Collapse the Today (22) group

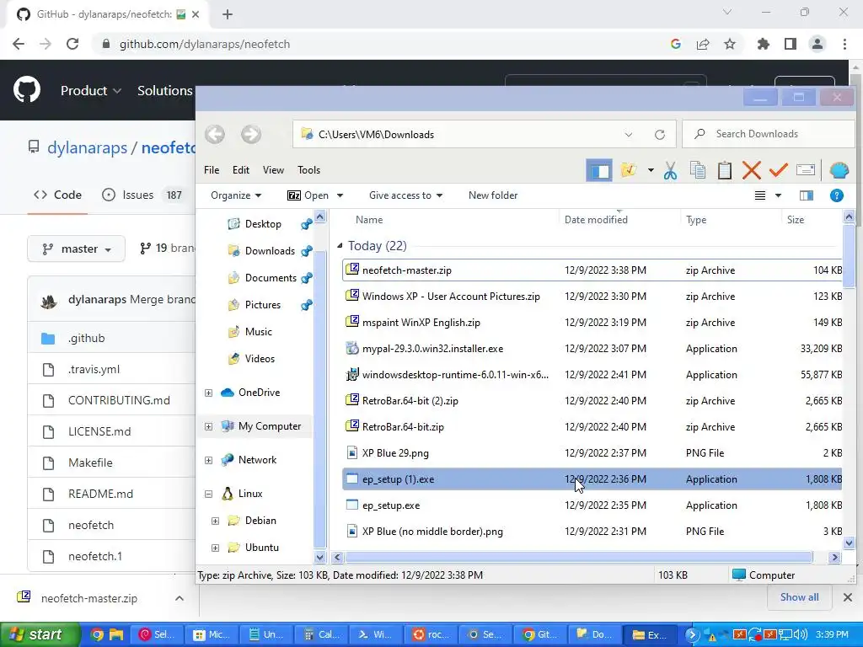pos(340,246)
